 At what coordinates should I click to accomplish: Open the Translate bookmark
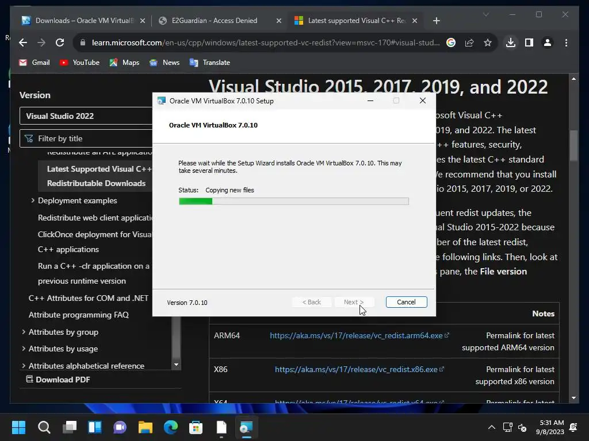pyautogui.click(x=210, y=63)
